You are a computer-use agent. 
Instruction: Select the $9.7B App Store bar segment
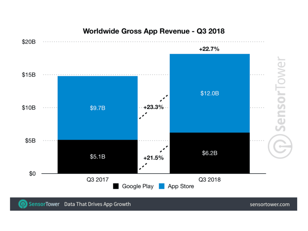coord(97,108)
